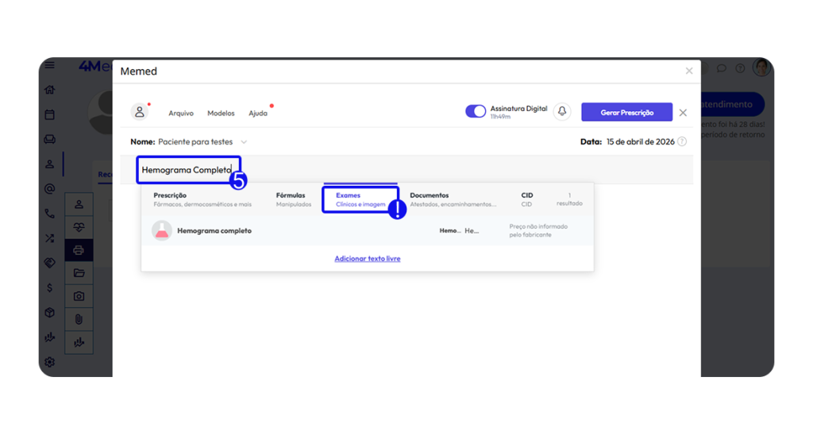Click the printer icon in the sidebar
The height and width of the screenshot is (435, 813).
tap(79, 250)
